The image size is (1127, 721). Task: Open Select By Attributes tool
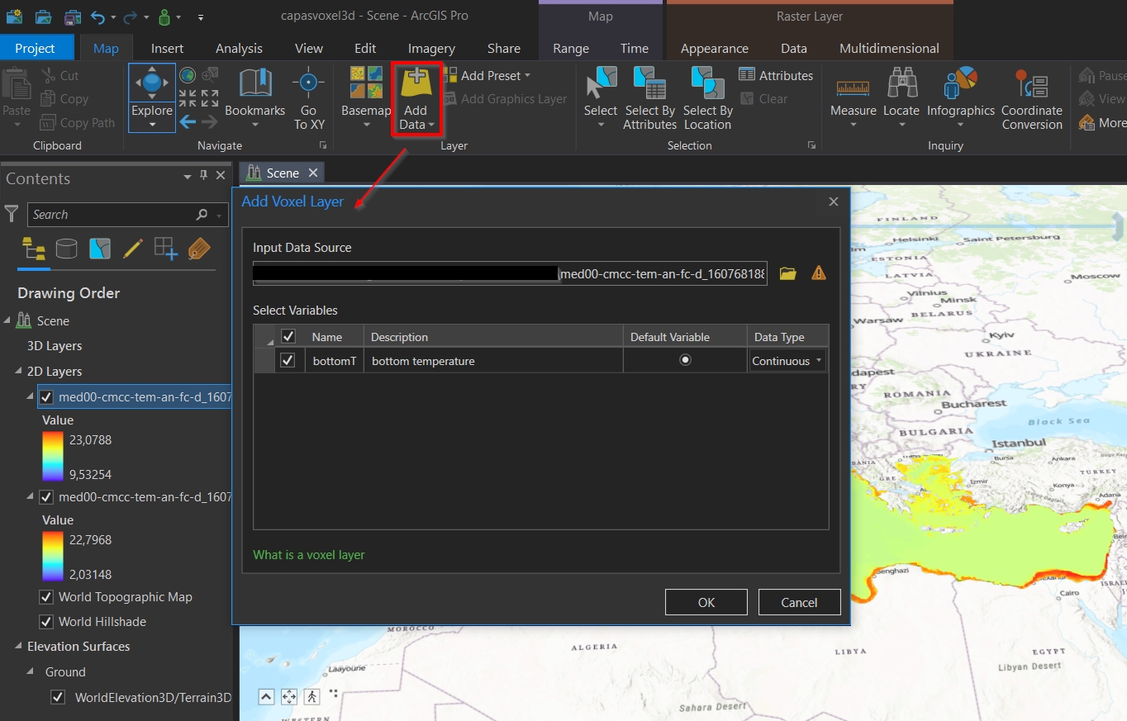click(650, 83)
